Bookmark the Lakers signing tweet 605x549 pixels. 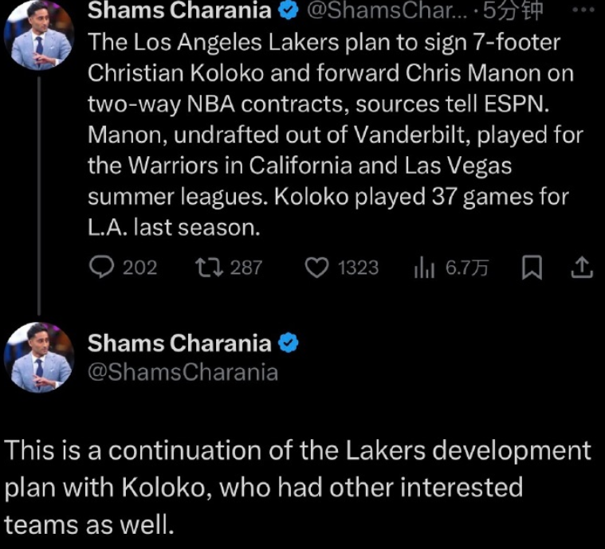pyautogui.click(x=532, y=268)
